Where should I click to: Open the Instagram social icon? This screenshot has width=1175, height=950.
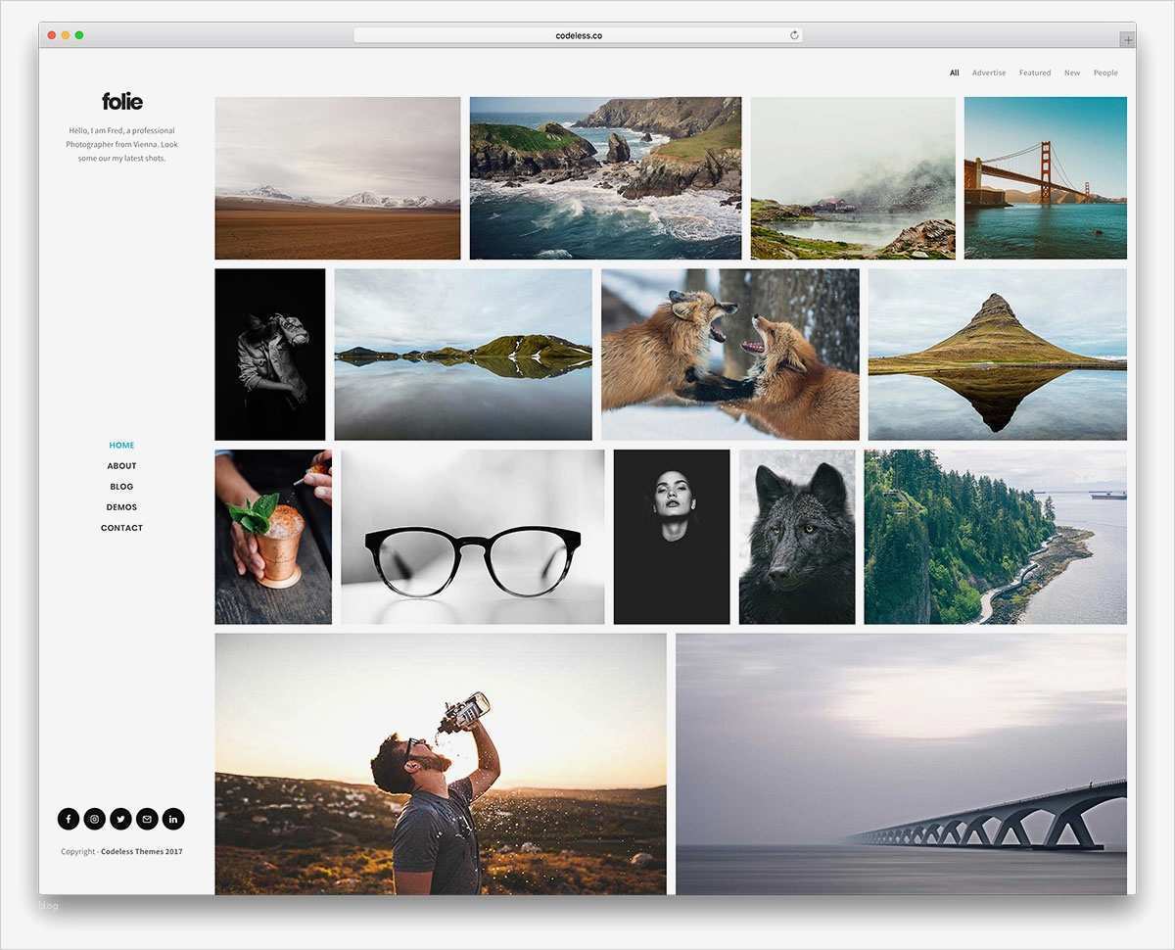[95, 819]
